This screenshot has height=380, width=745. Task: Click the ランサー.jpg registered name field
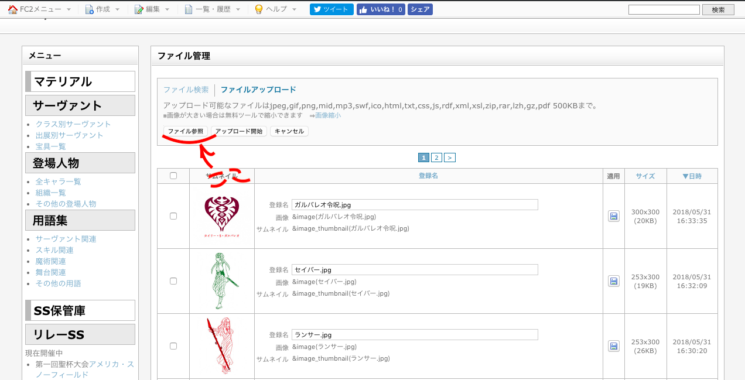pos(415,335)
